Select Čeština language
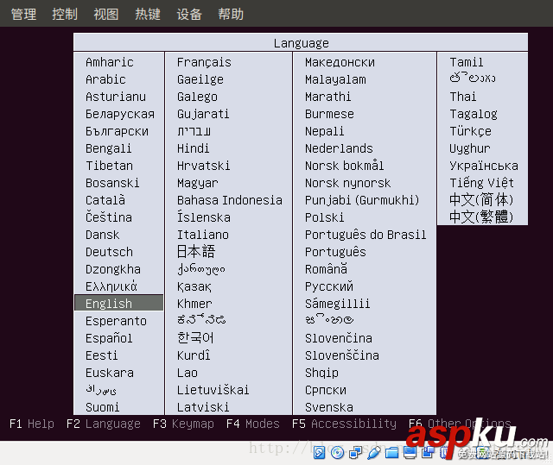The height and width of the screenshot is (465, 553). 109,217
